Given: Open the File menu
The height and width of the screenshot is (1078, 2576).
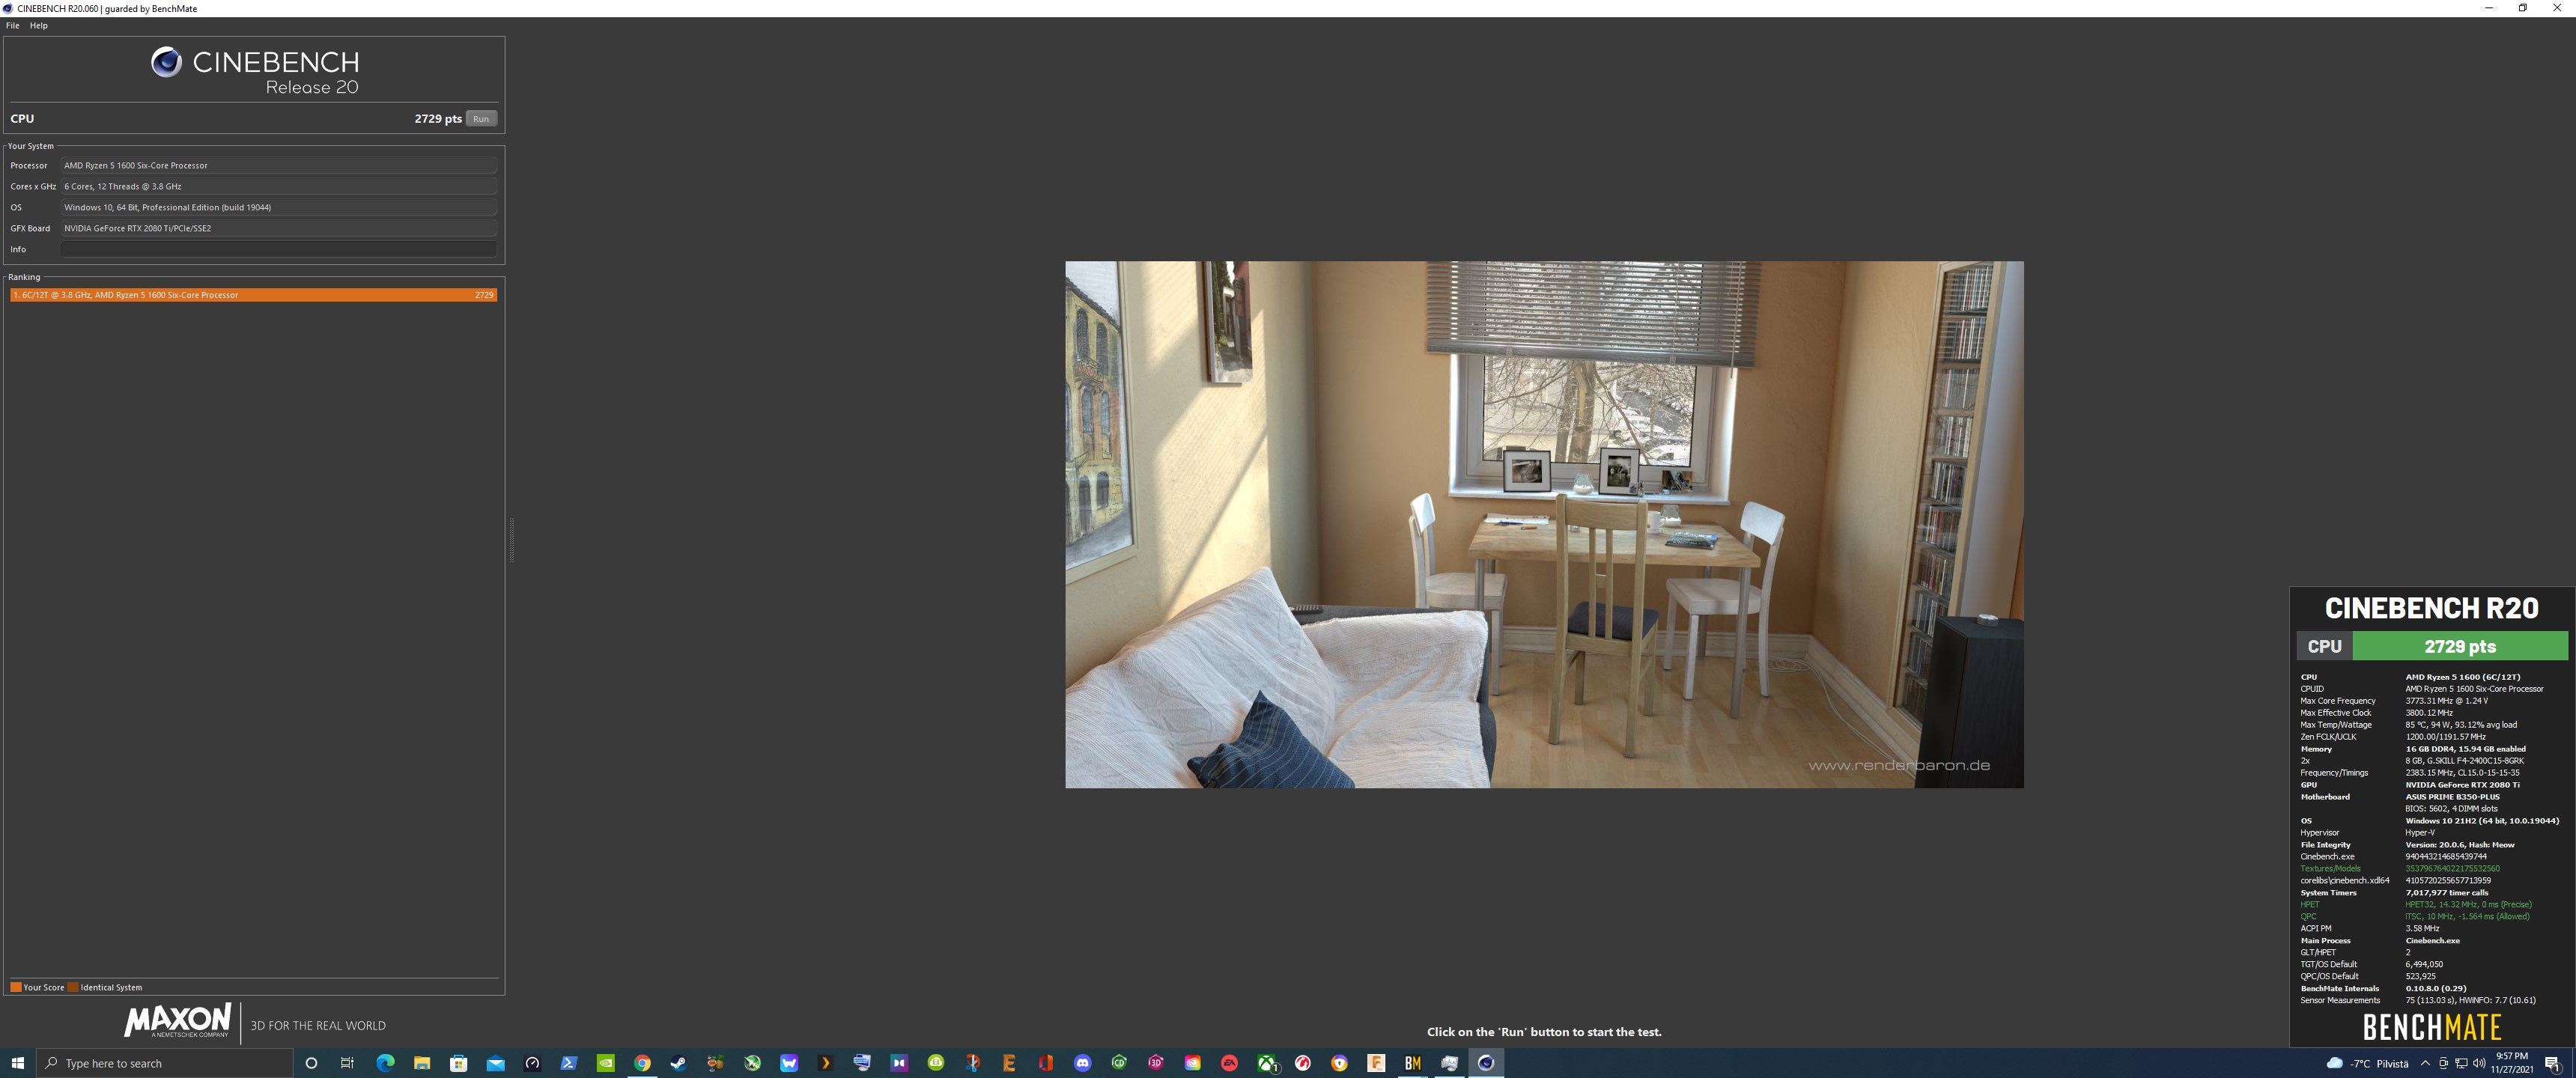Looking at the screenshot, I should 12,25.
